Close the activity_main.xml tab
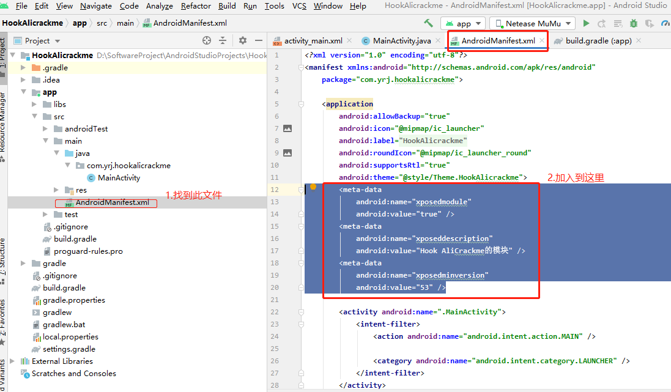671x392 pixels. click(x=350, y=40)
